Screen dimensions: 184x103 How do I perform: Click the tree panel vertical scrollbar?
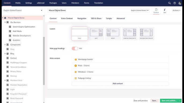(x=44, y=61)
